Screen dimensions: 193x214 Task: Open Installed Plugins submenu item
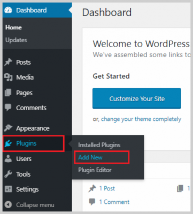coord(99,145)
